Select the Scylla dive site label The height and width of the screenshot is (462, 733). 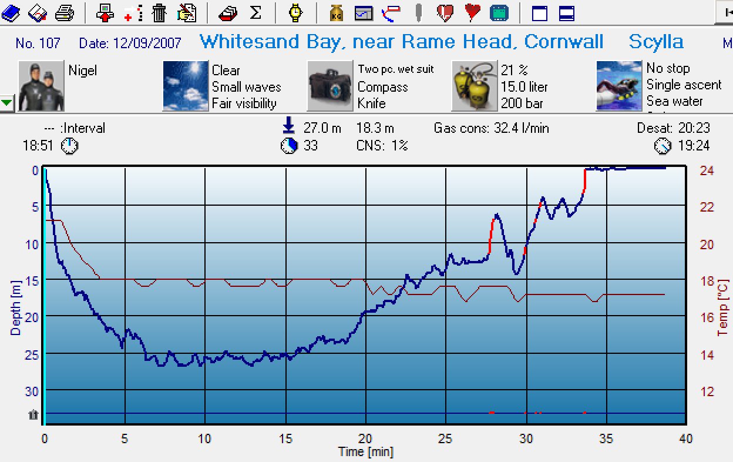click(x=656, y=41)
